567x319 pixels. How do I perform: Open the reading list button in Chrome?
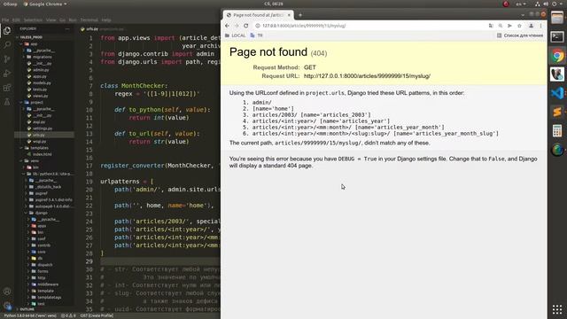coord(520,35)
